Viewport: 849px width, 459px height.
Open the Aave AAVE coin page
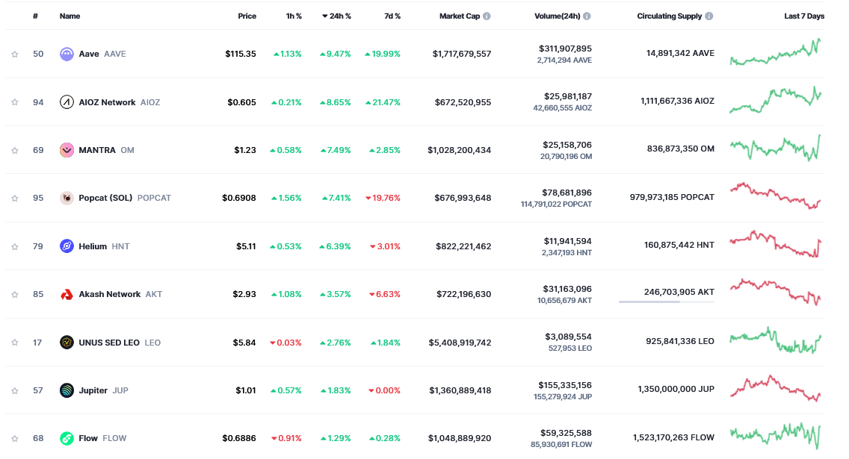(x=102, y=54)
